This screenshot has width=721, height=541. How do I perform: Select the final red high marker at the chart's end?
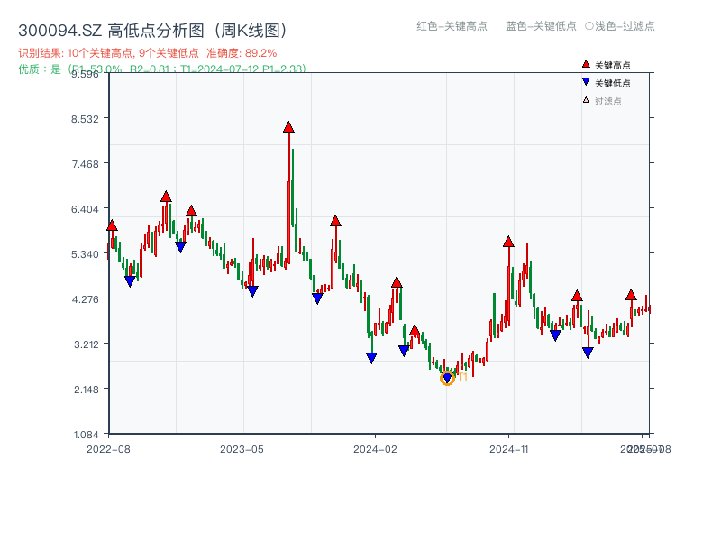point(631,295)
